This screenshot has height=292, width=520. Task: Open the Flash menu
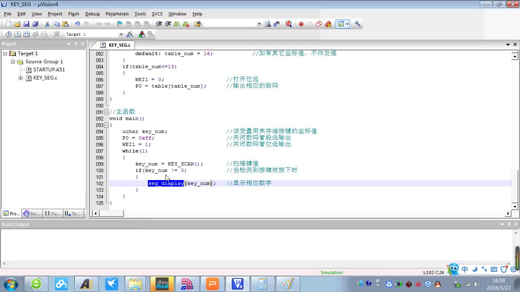coord(74,14)
